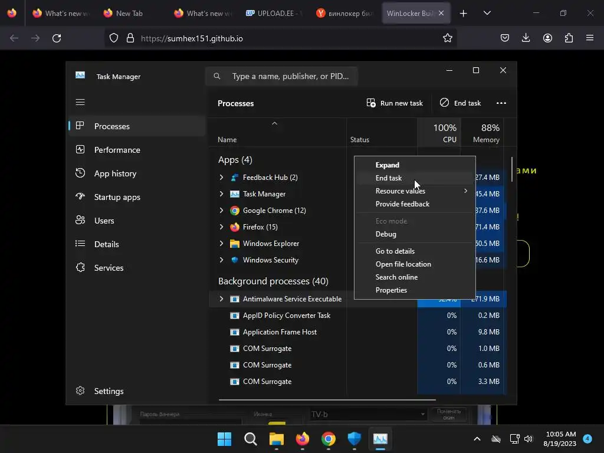604x453 pixels.
Task: Open the Resource values submenu
Action: pyautogui.click(x=415, y=191)
